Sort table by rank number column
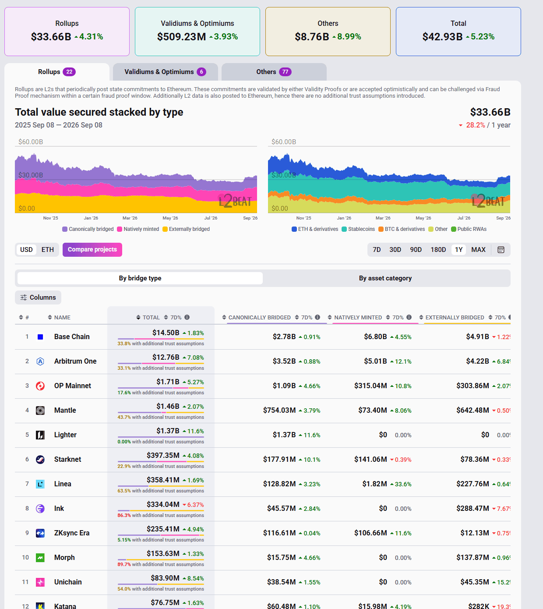Image resolution: width=543 pixels, height=609 pixels. [24, 318]
